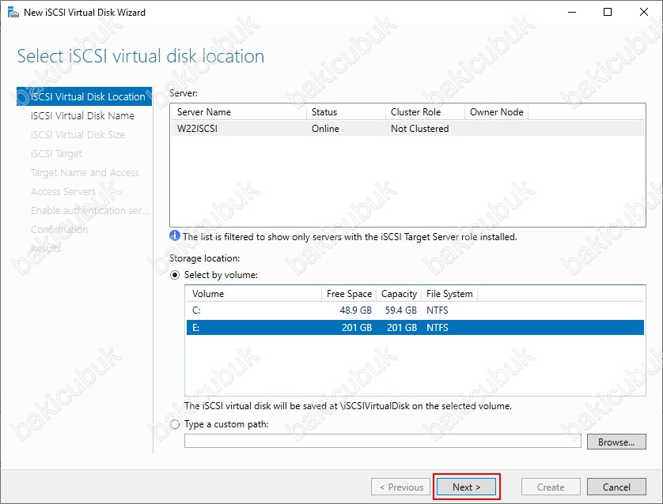Open the iSCSI Target step
The height and width of the screenshot is (504, 663).
[x=56, y=153]
